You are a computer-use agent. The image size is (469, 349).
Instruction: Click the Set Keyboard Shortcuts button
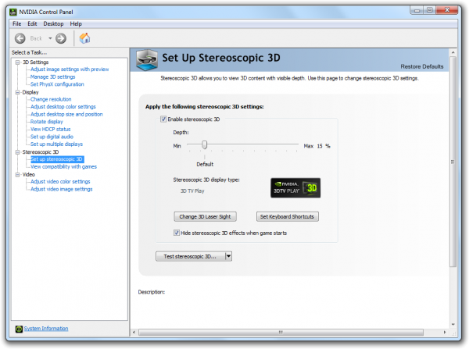pos(288,216)
